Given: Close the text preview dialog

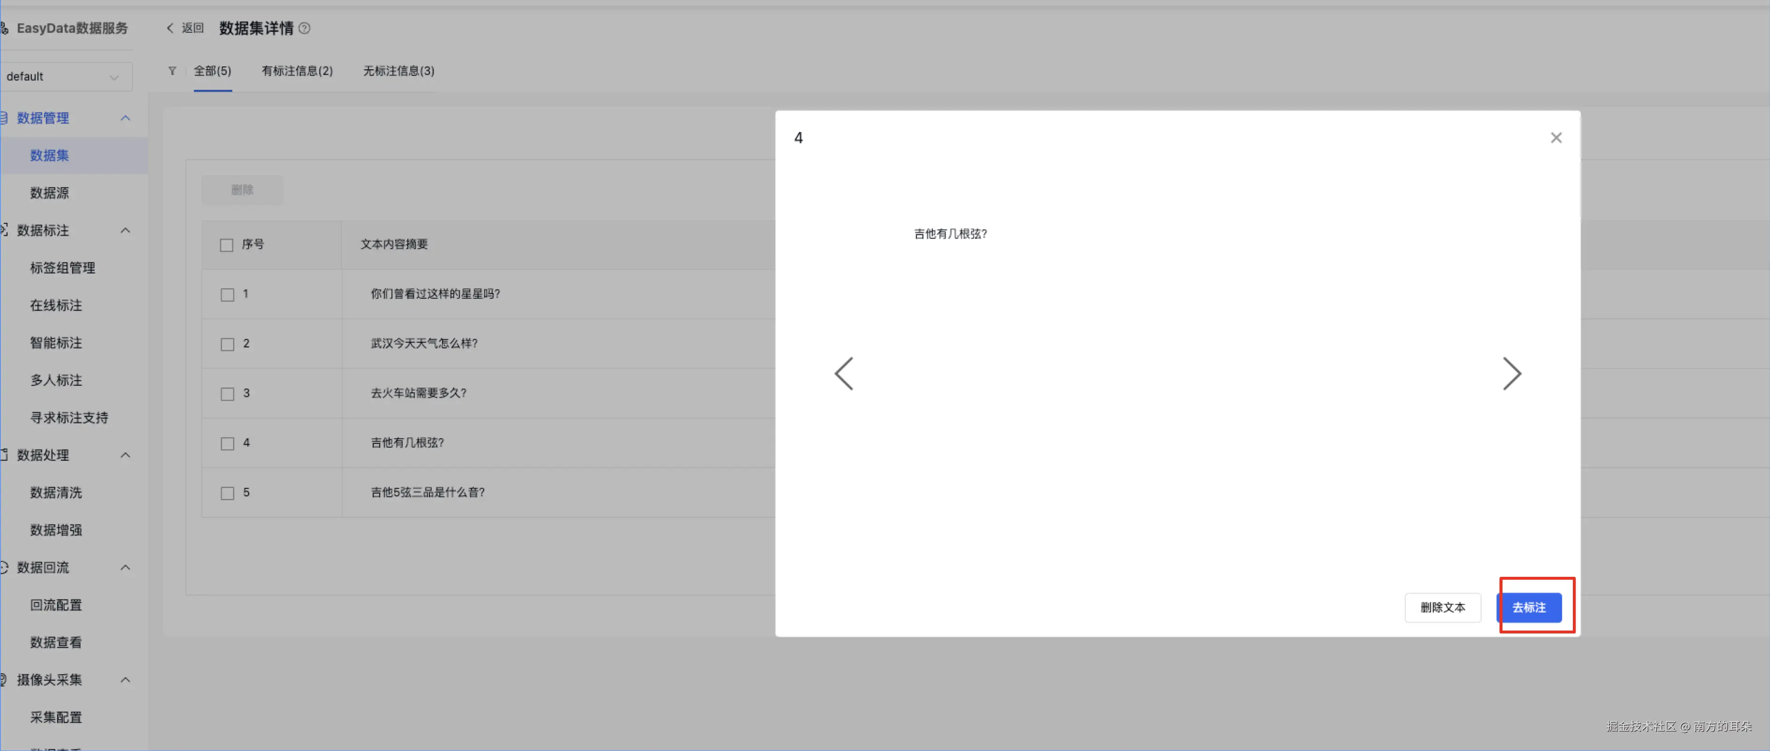Looking at the screenshot, I should pos(1556,138).
